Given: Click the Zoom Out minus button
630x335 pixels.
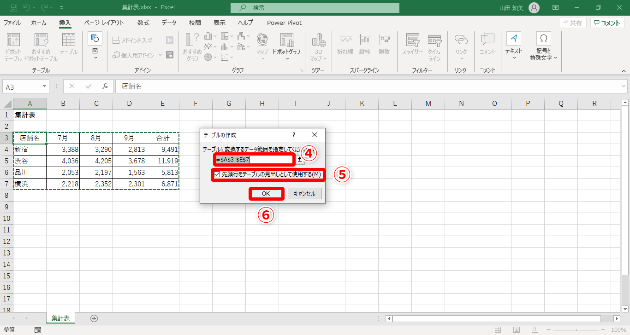Looking at the screenshot, I should (x=549, y=330).
